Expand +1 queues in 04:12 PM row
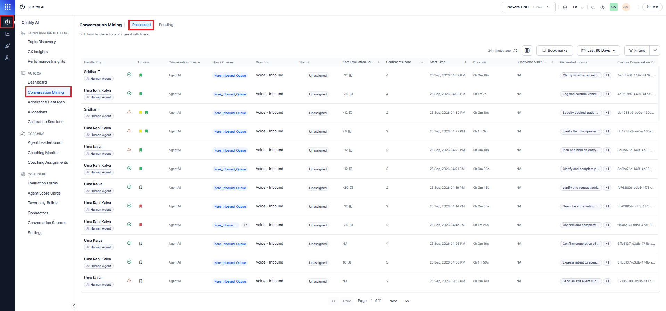Viewport: 666px width, 311px height. tap(245, 225)
